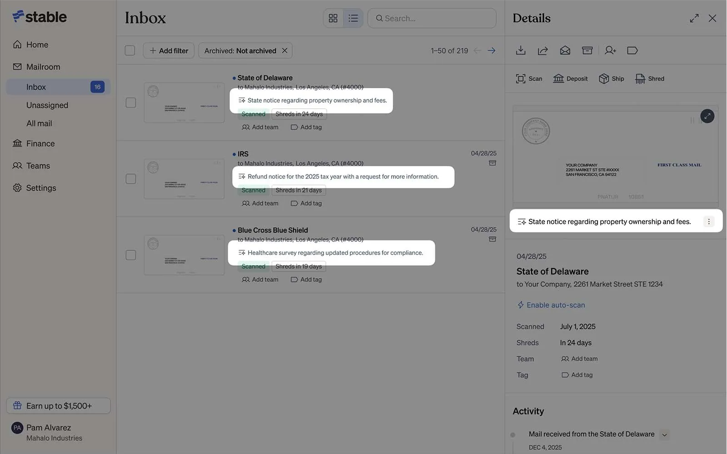The height and width of the screenshot is (454, 727).
Task: Switch inbox to grid view
Action: click(x=333, y=18)
